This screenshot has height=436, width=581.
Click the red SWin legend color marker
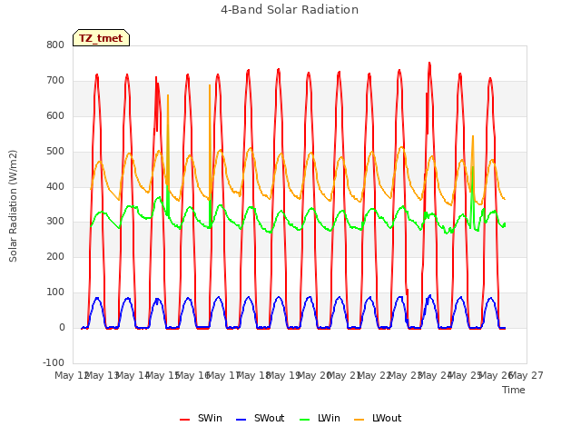click(x=184, y=420)
